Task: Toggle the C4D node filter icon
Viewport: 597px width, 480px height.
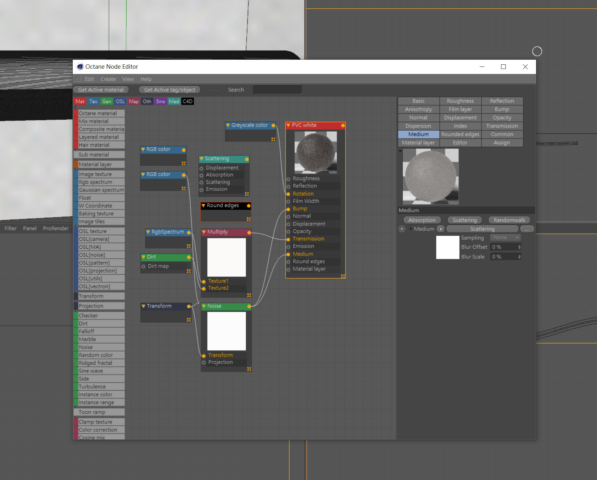Action: pyautogui.click(x=188, y=101)
